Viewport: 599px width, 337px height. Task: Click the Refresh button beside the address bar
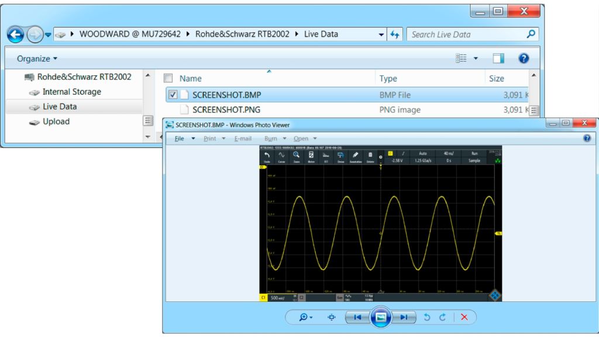(x=395, y=34)
